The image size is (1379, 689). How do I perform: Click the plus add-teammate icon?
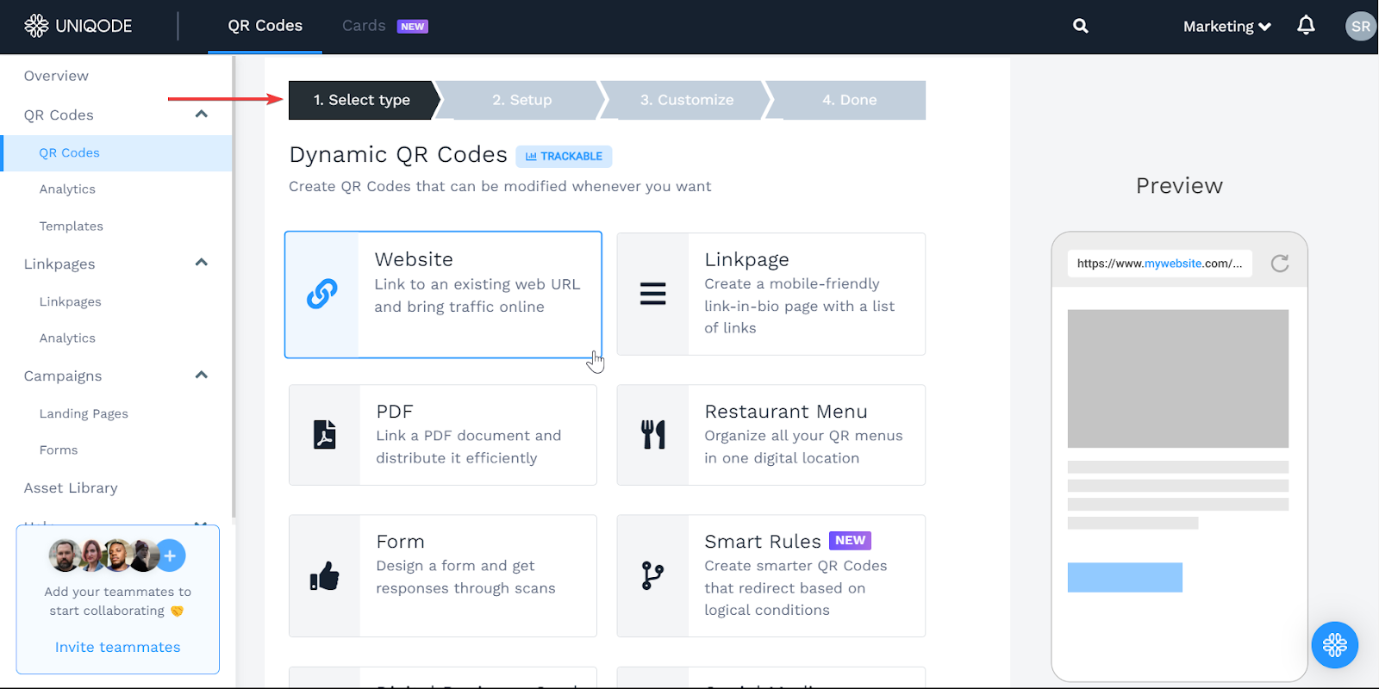[170, 556]
